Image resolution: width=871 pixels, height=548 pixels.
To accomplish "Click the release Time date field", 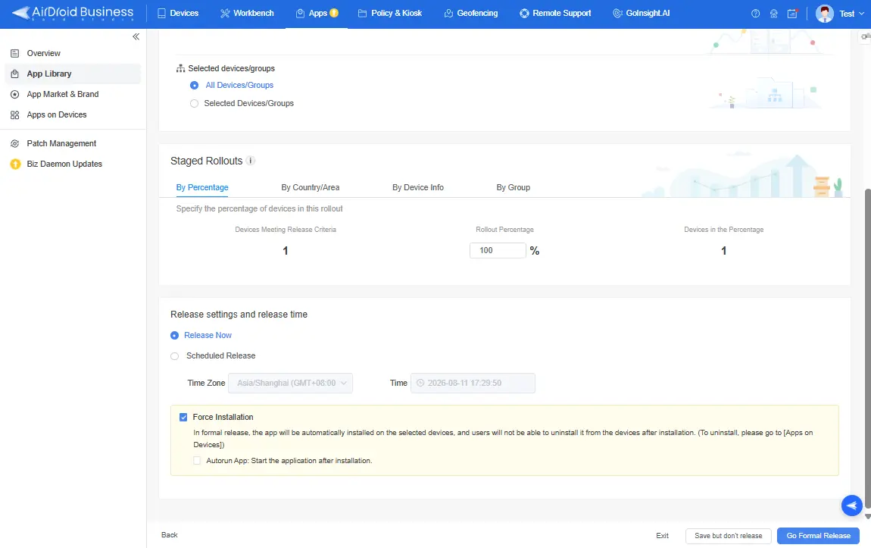I will click(473, 383).
